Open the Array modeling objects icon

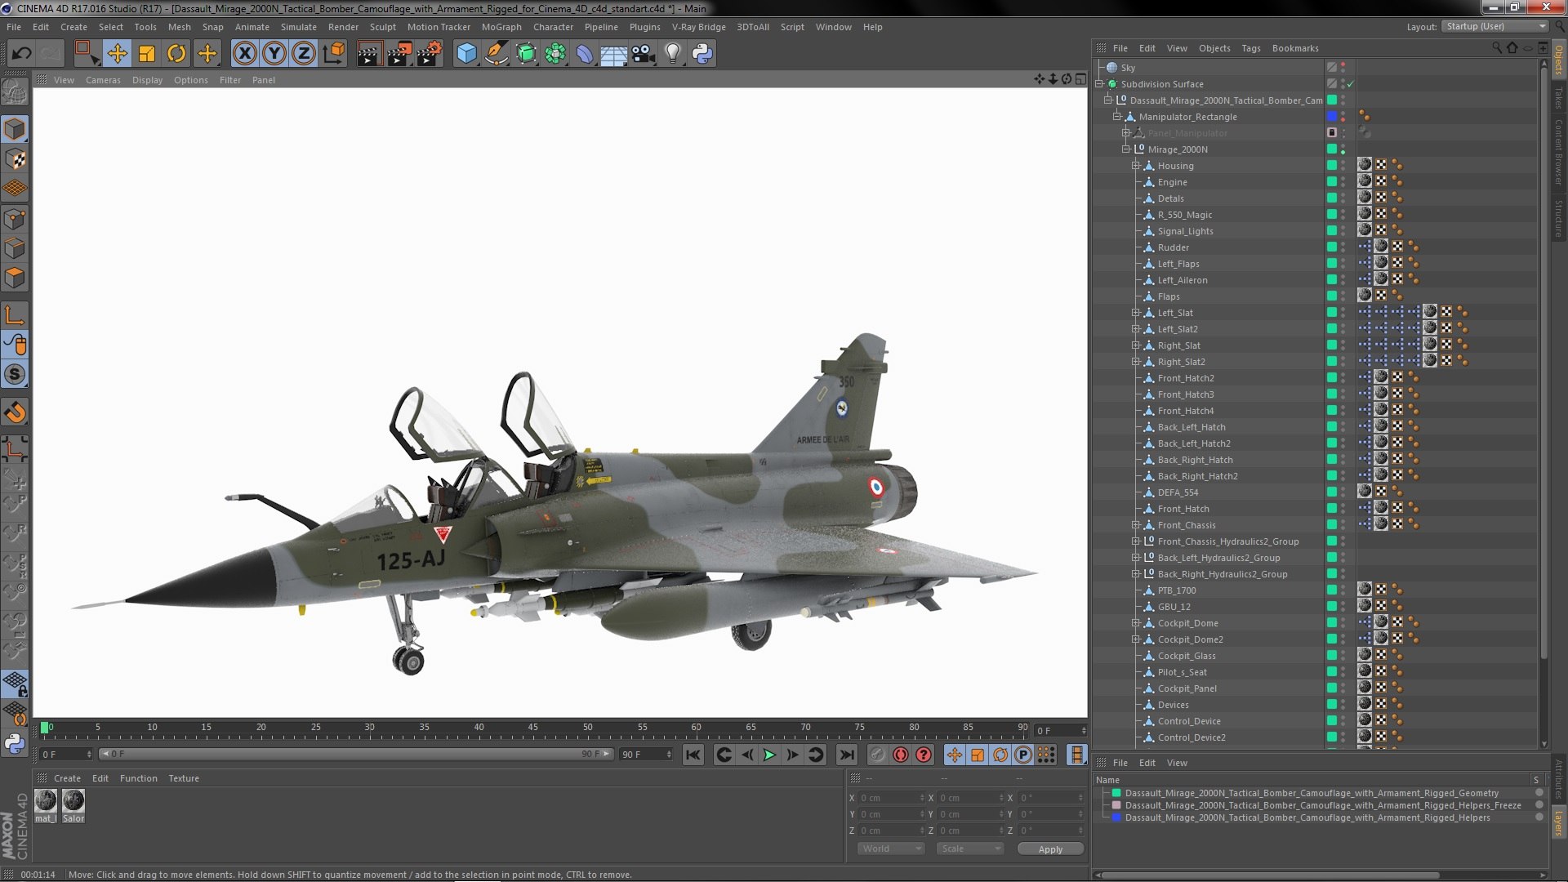(x=555, y=54)
